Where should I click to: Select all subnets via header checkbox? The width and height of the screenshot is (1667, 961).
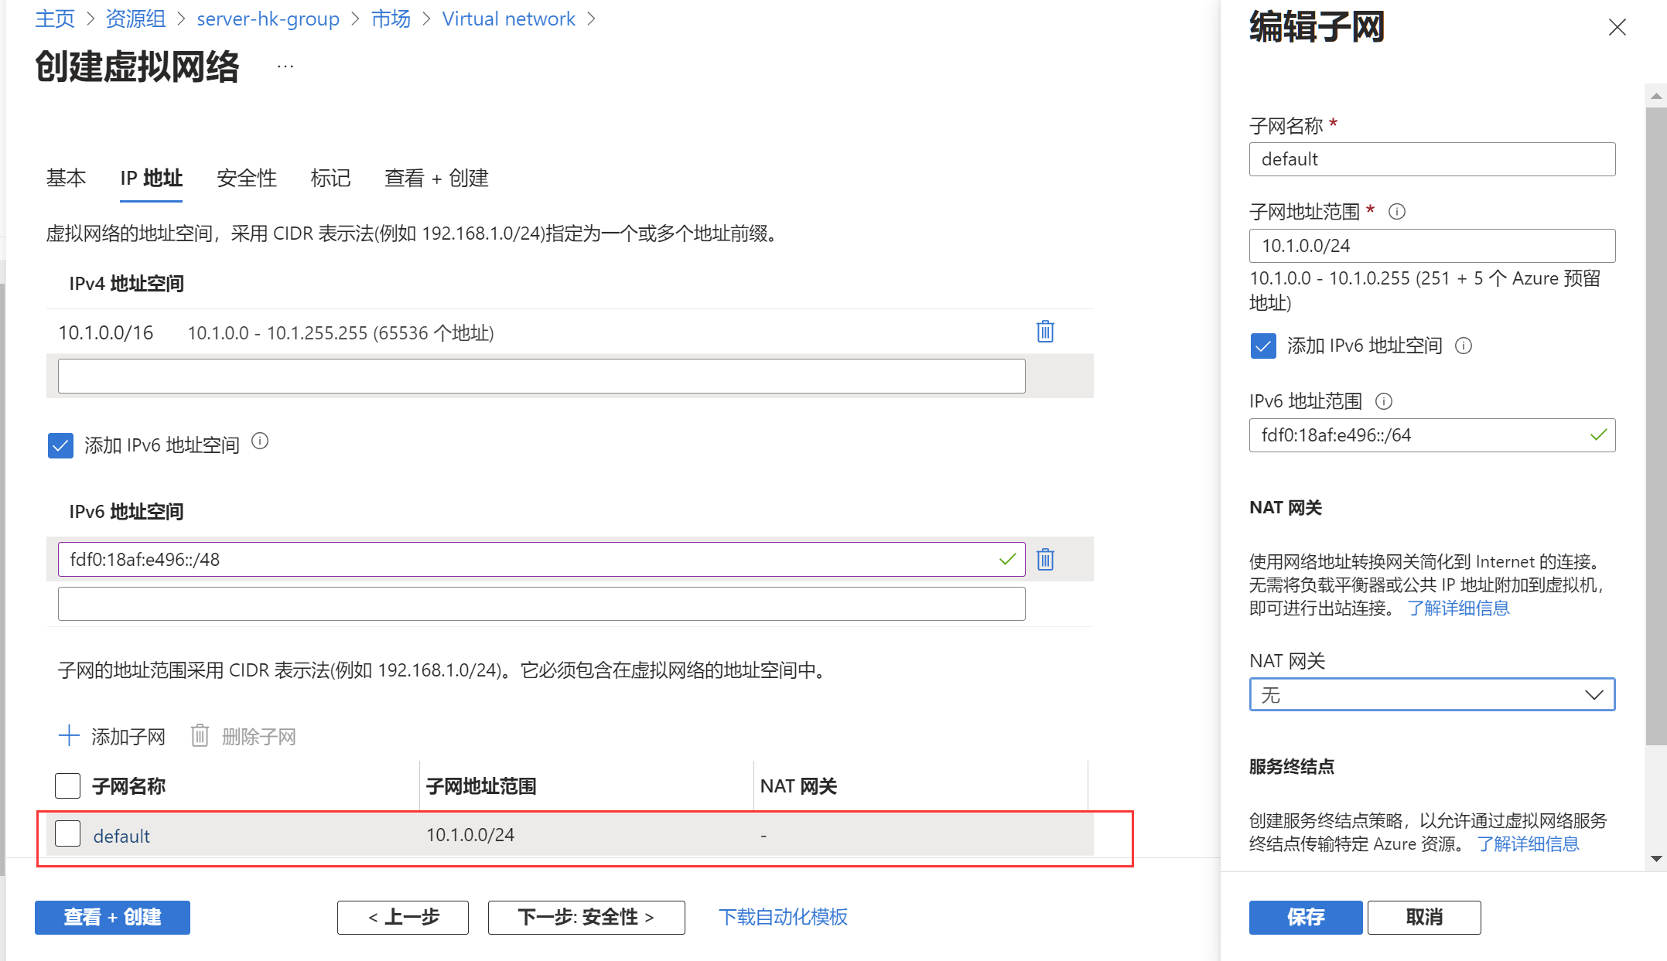coord(68,786)
